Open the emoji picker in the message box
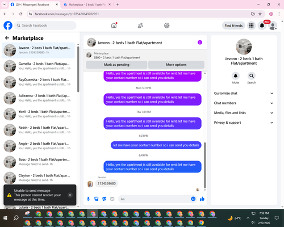The height and width of the screenshot is (227, 284). point(193,199)
